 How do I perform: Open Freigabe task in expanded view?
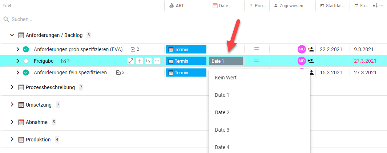click(x=131, y=61)
